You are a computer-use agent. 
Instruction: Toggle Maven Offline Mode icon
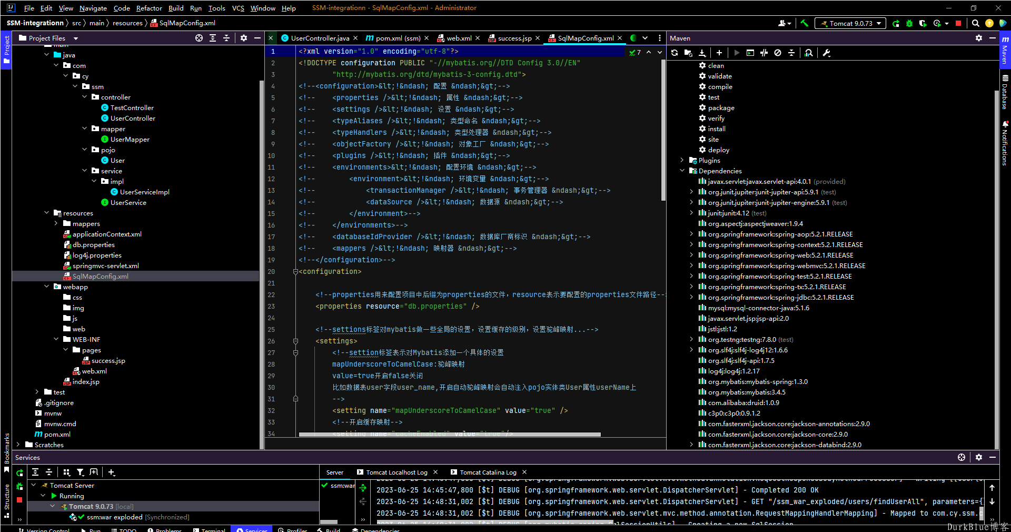[764, 53]
